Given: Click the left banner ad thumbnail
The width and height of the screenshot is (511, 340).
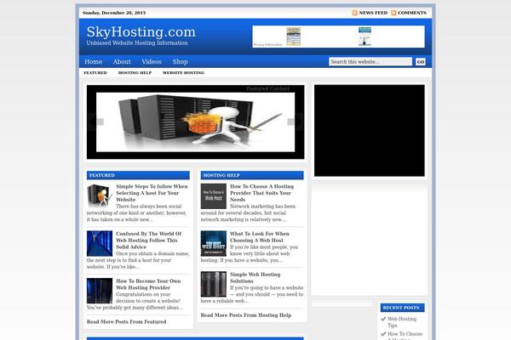Looking at the screenshot, I should (x=293, y=37).
